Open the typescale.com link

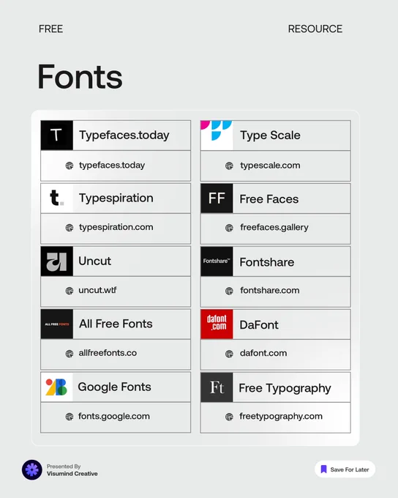coord(270,166)
